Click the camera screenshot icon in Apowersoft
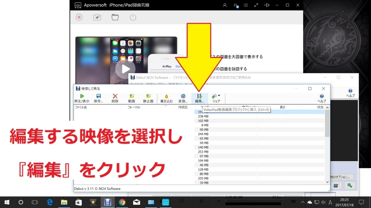The image size is (371, 208). click(x=97, y=17)
